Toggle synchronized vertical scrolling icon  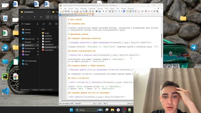click(x=110, y=11)
